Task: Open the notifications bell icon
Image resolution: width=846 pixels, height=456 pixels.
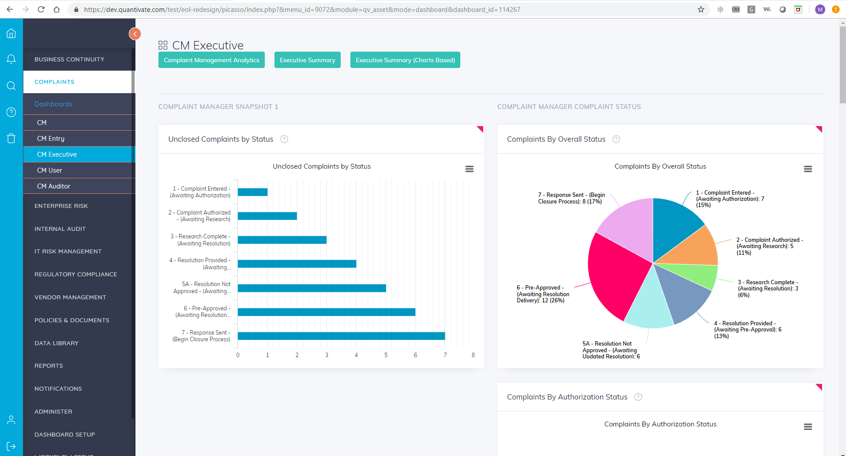Action: coord(11,59)
